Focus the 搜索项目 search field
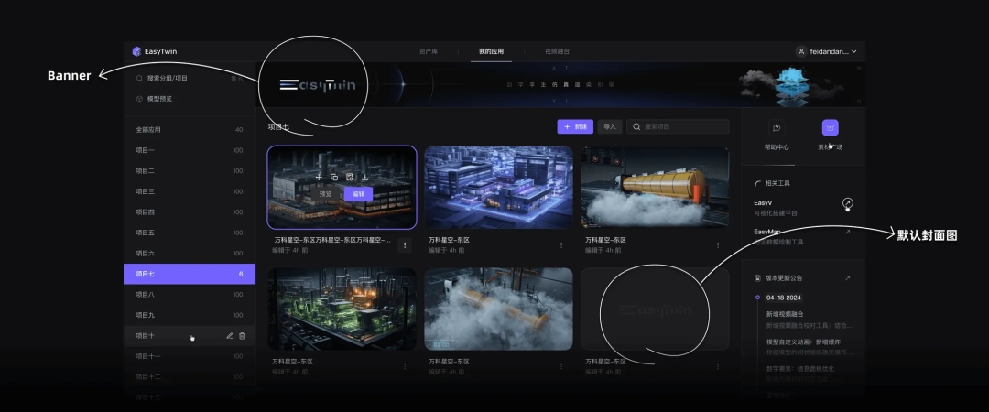 (678, 127)
